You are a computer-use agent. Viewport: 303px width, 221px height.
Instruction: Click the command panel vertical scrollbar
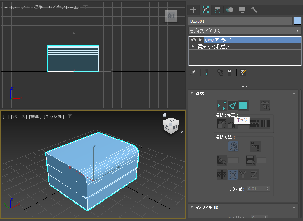tap(301, 109)
